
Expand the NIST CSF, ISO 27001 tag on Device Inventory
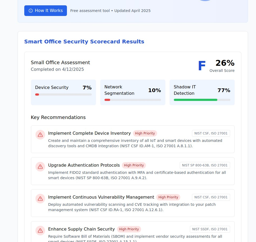pyautogui.click(x=211, y=133)
